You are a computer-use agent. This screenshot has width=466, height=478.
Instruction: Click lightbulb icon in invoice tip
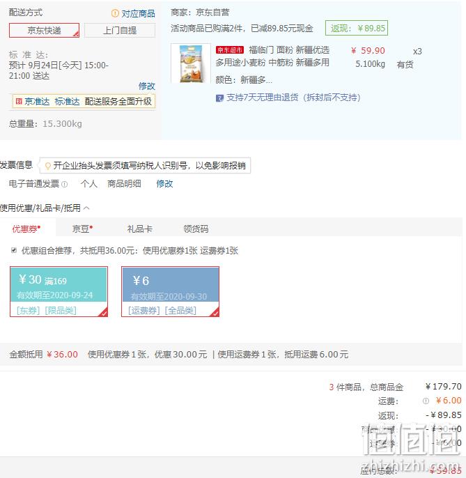(47, 166)
